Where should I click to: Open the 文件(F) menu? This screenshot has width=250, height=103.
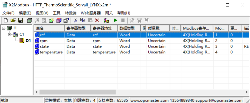pos(9,13)
